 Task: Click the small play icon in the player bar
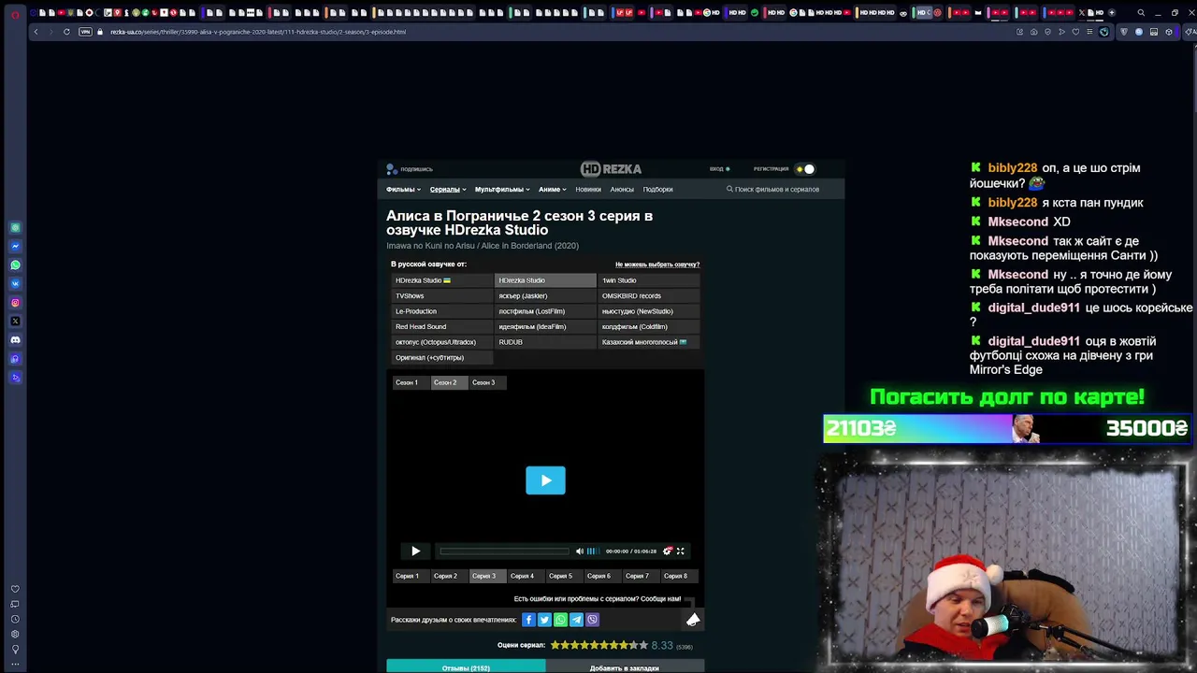pyautogui.click(x=416, y=551)
